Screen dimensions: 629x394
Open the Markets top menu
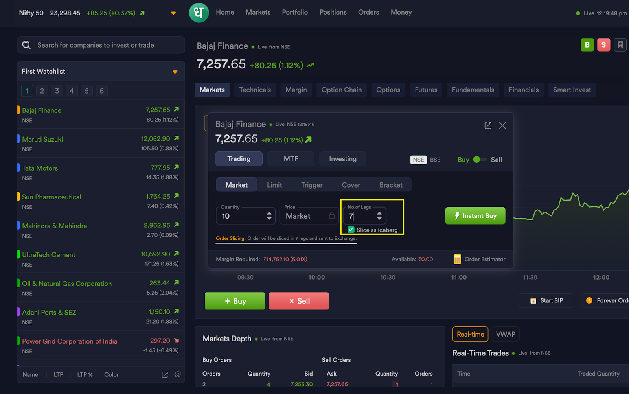click(x=258, y=12)
